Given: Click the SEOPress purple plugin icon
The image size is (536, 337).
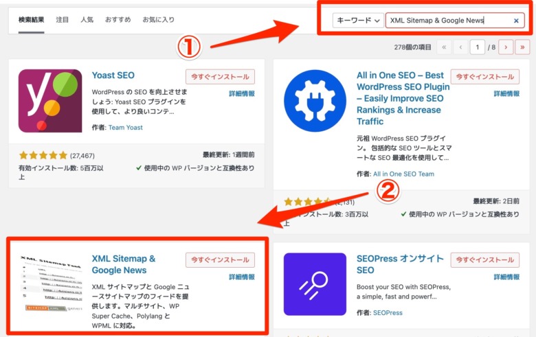Looking at the screenshot, I should pos(315,284).
